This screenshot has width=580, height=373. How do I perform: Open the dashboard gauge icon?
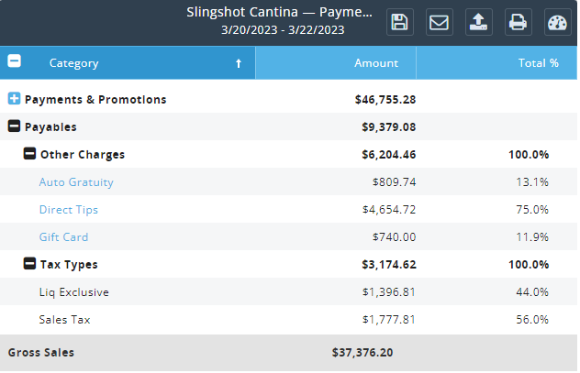[557, 23]
